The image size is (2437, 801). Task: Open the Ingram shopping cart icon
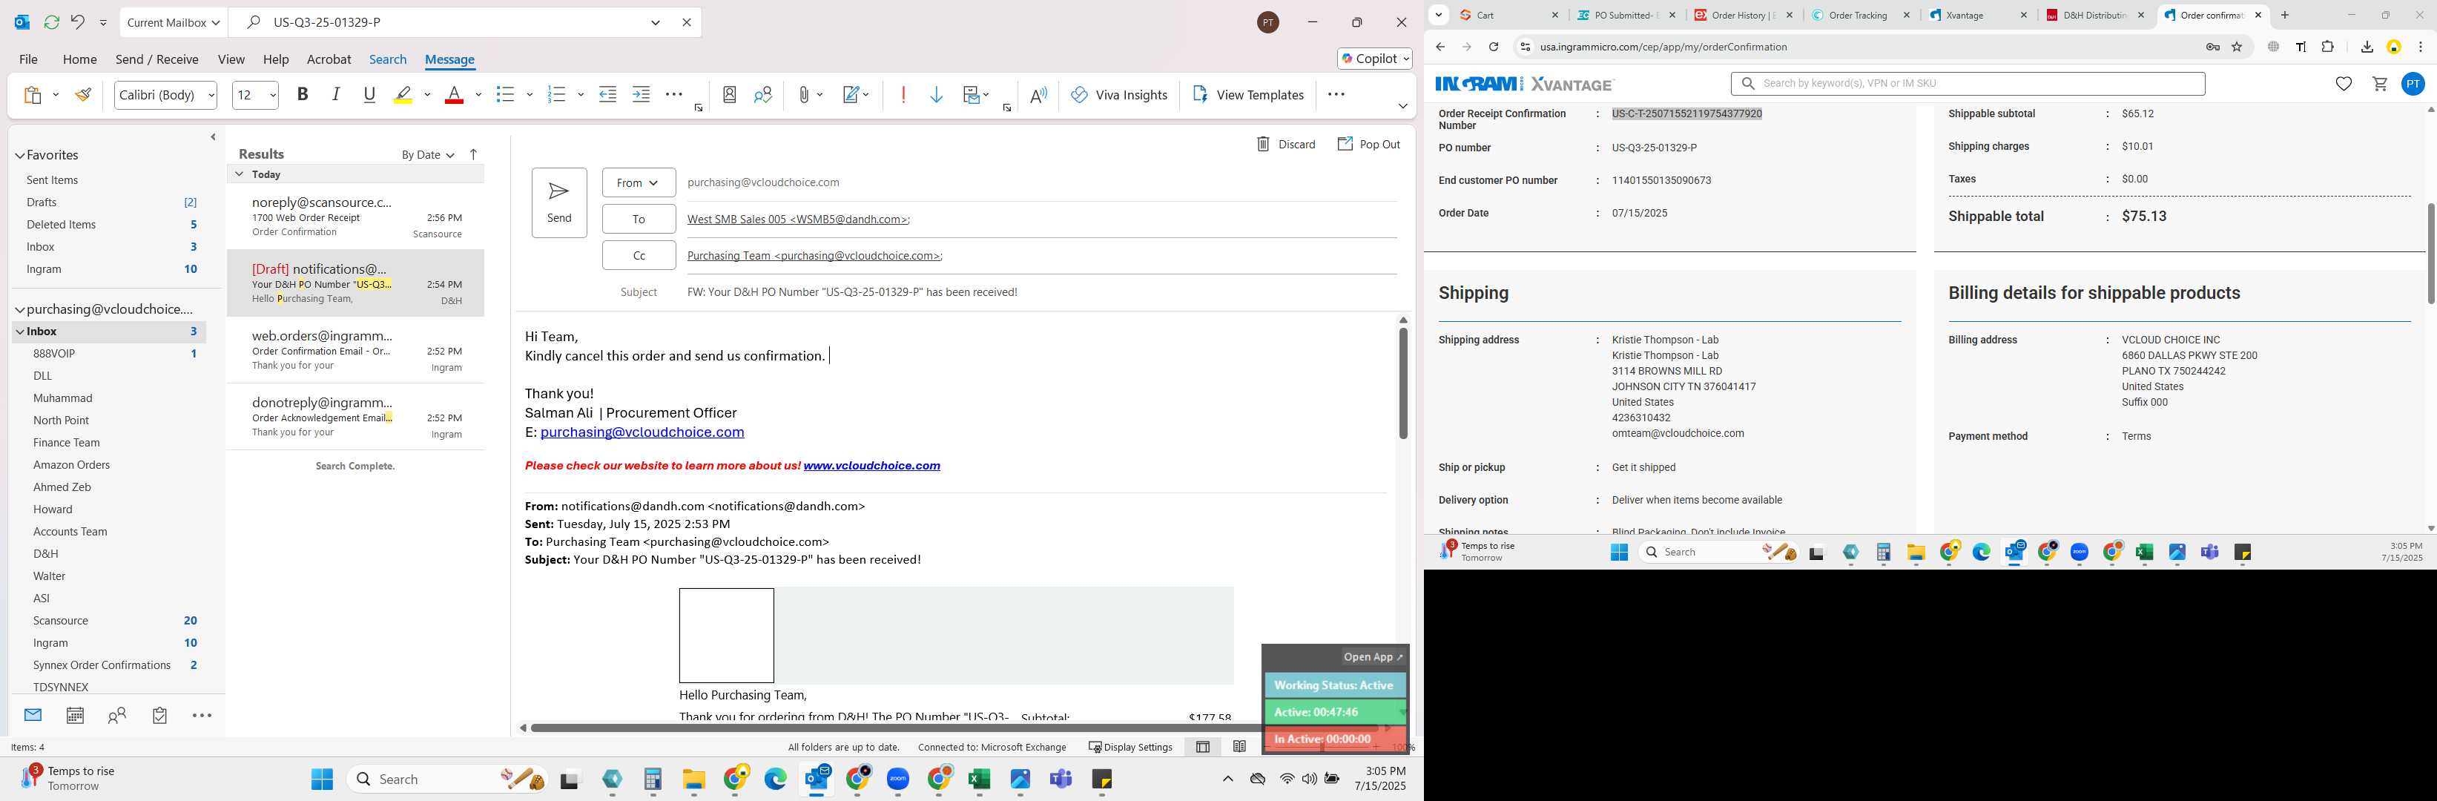point(2379,84)
